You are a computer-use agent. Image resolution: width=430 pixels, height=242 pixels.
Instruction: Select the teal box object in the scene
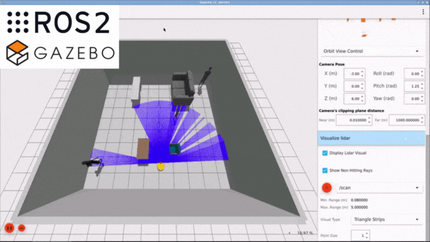[x=175, y=149]
